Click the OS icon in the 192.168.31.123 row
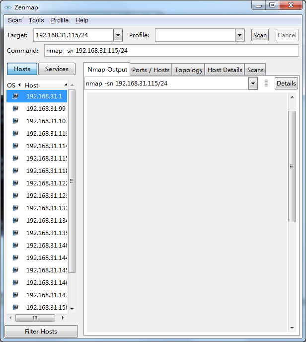The image size is (306, 342). [x=15, y=196]
